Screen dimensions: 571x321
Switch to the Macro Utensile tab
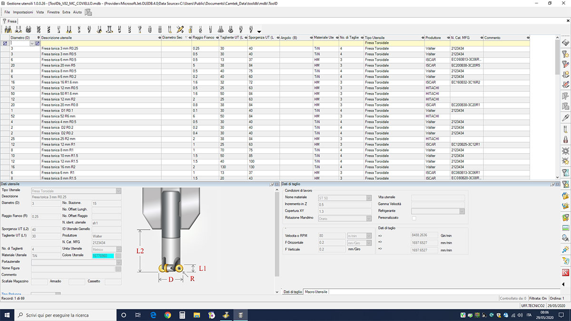click(x=316, y=292)
